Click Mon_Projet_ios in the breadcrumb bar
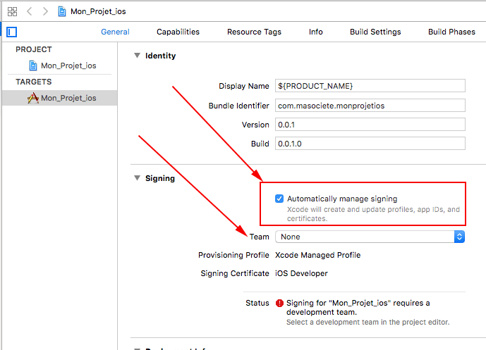This screenshot has height=350, width=486. [98, 11]
